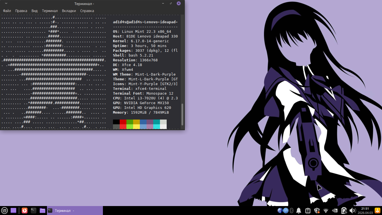The width and height of the screenshot is (382, 215).
Task: Click the "Icons: Mint-Y-Purple" line
Action: coord(145,84)
